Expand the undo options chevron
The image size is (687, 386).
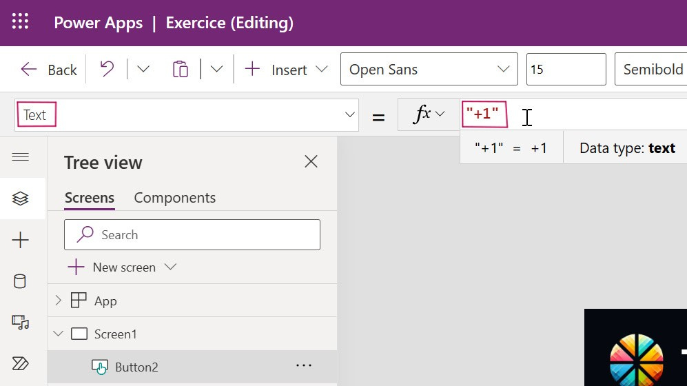[x=143, y=69]
